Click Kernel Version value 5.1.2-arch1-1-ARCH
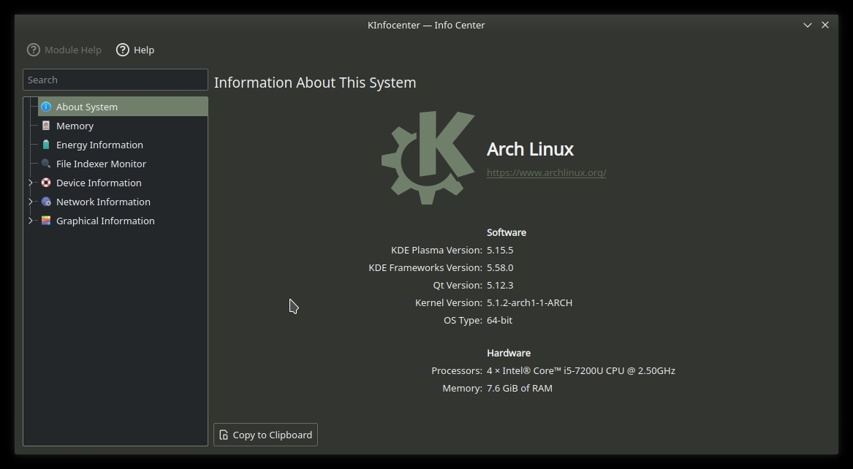The height and width of the screenshot is (469, 853). (x=529, y=302)
